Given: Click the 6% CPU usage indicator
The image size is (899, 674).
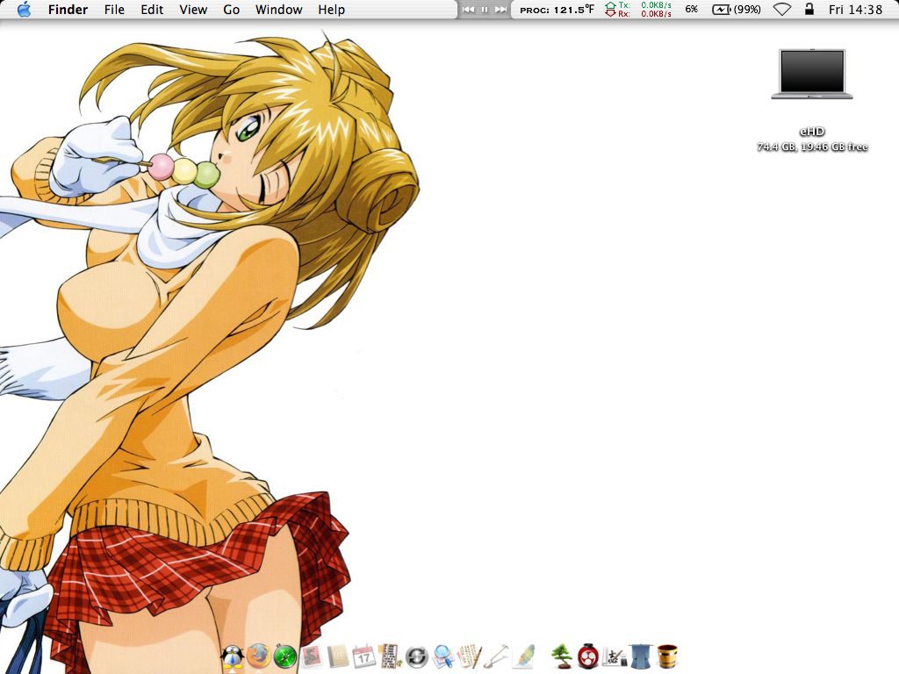Looking at the screenshot, I should (692, 9).
